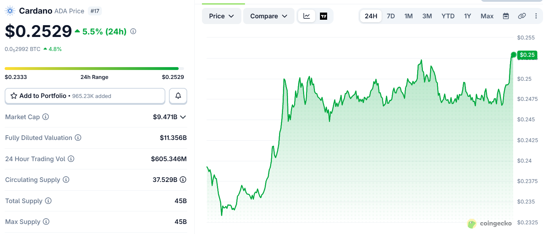Image resolution: width=547 pixels, height=234 pixels.
Task: Click the 45B Max Supply value
Action: coord(181,222)
